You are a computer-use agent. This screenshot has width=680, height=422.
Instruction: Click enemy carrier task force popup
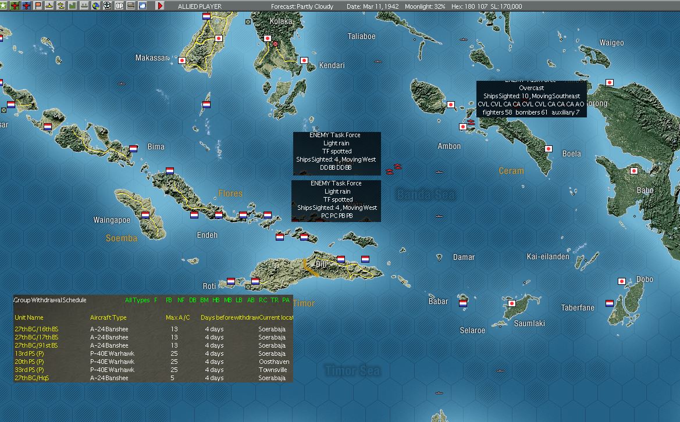click(531, 99)
